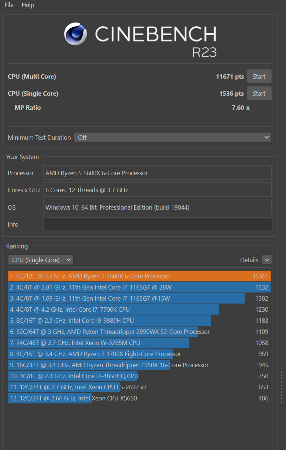Click the Details label in Ranking
The height and width of the screenshot is (450, 286).
pyautogui.click(x=249, y=260)
